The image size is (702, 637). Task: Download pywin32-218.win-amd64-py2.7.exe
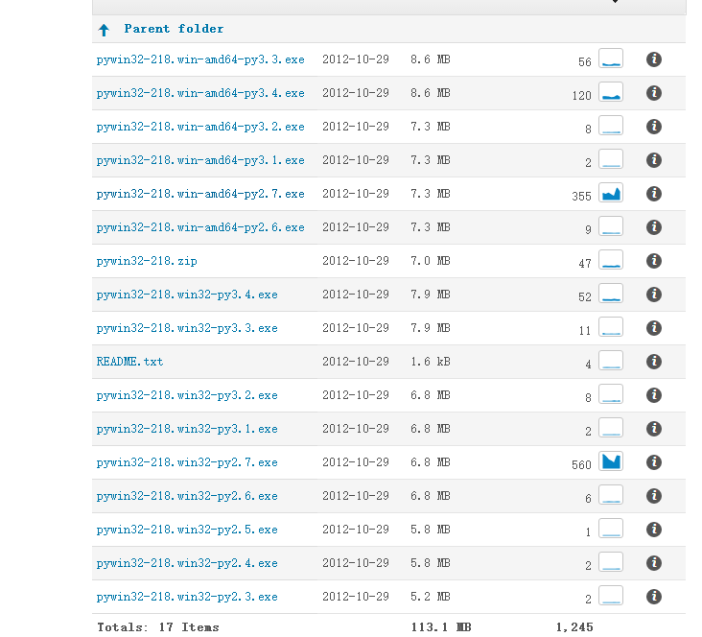coord(200,194)
